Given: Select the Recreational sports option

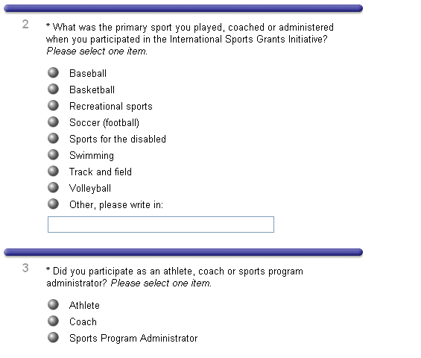Looking at the screenshot, I should (53, 105).
